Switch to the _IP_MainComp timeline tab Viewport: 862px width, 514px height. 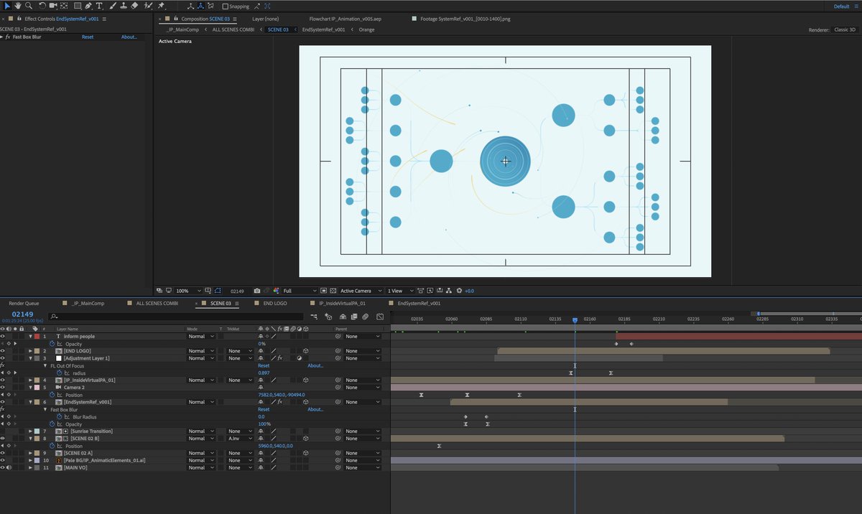click(x=88, y=304)
